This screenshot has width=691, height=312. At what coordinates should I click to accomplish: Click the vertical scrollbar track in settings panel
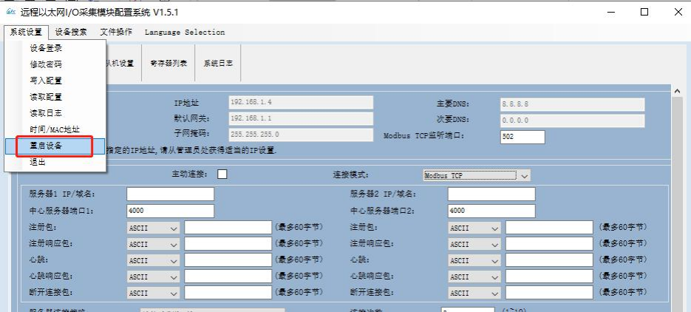click(x=678, y=205)
